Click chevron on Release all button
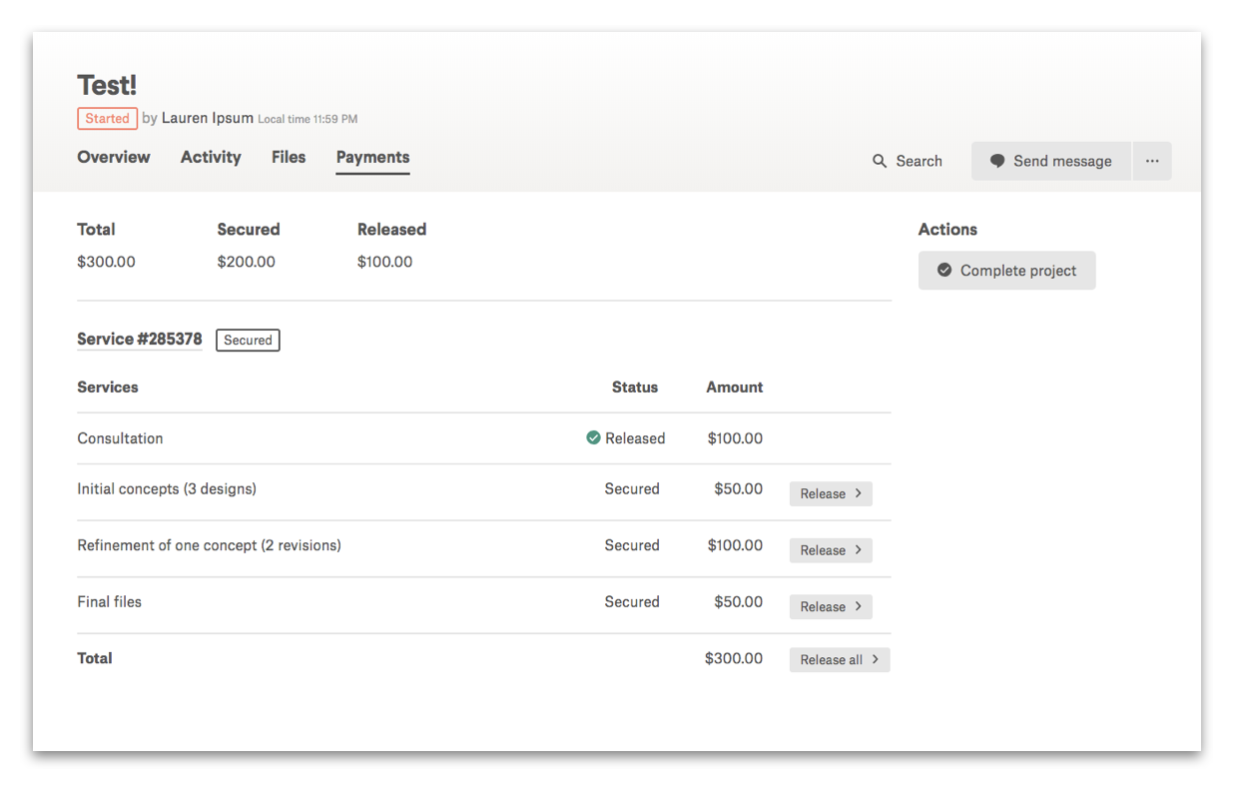This screenshot has width=1246, height=791. 875,659
